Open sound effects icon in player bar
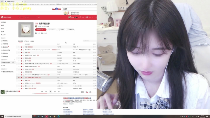 83,92
